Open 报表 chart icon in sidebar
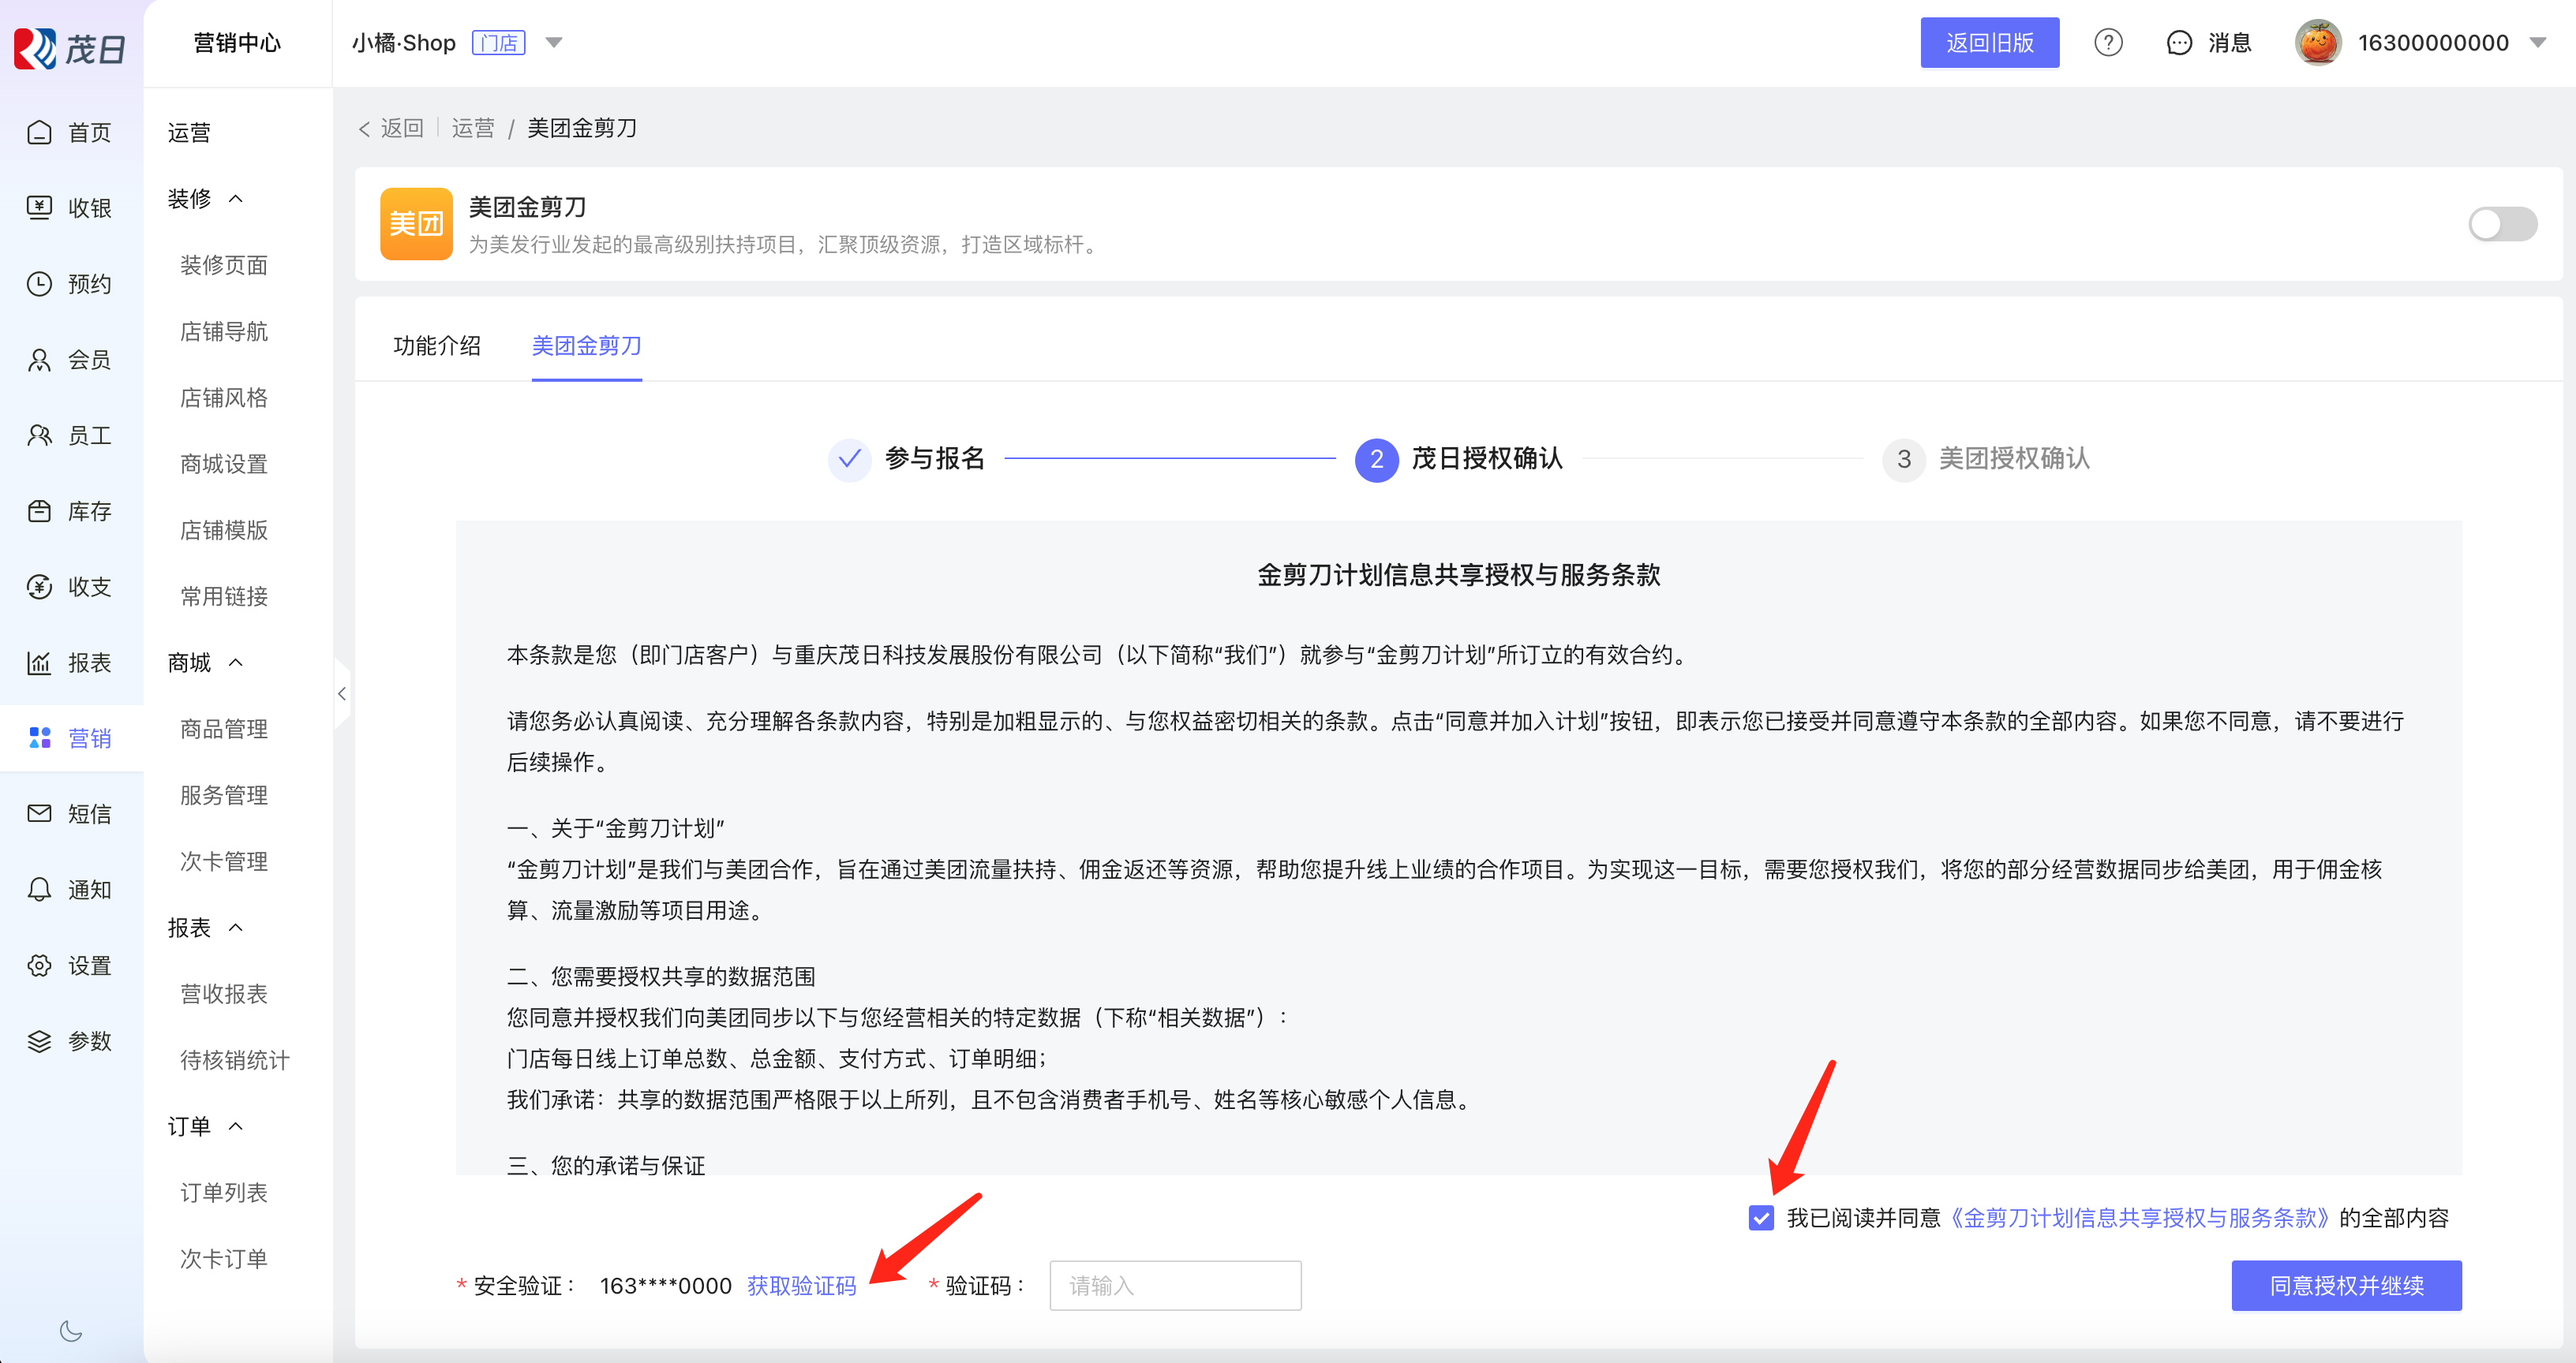The width and height of the screenshot is (2576, 1363). (39, 663)
